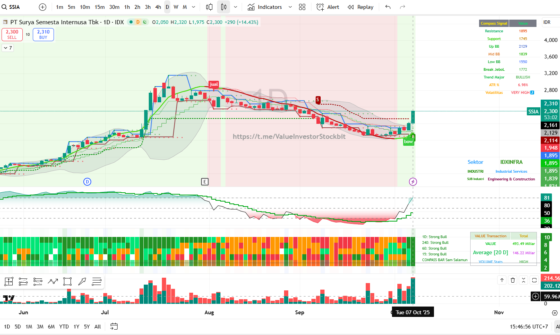
Task: Select the arrow drawing tool
Action: [82, 282]
